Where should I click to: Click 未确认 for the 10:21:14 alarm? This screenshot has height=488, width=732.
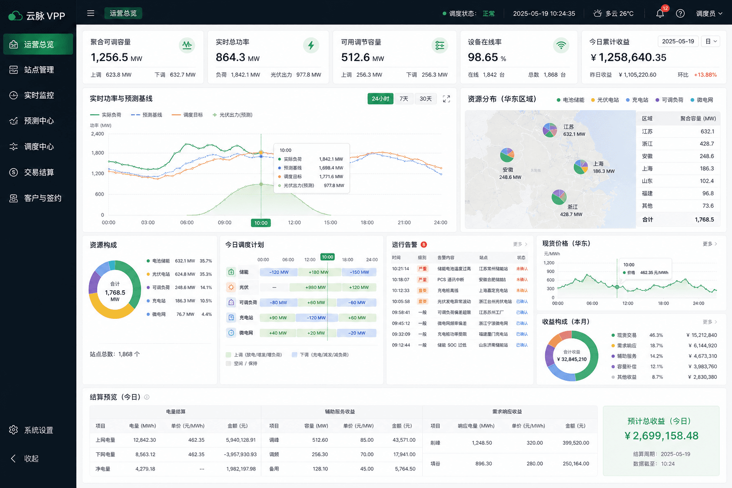522,269
